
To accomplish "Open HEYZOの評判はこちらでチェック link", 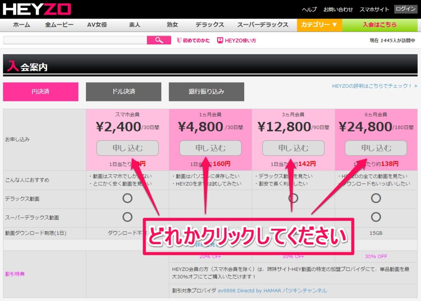I will (375, 86).
